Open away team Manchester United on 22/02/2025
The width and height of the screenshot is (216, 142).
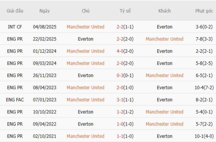(164, 39)
